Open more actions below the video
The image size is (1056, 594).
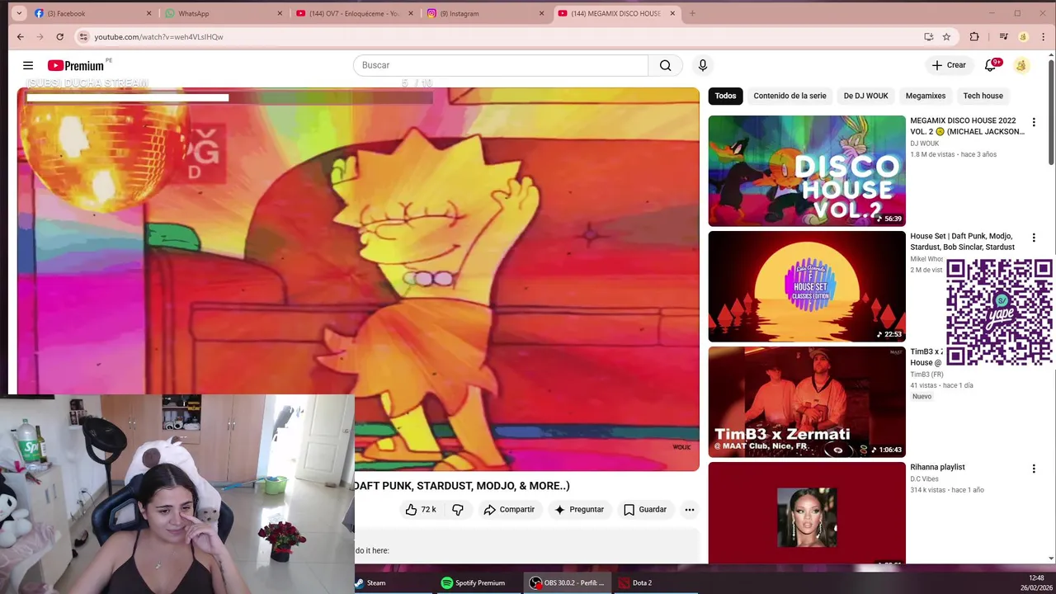(x=690, y=510)
